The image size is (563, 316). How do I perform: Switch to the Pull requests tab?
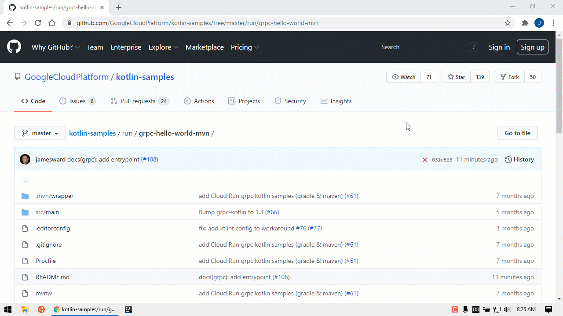point(140,101)
